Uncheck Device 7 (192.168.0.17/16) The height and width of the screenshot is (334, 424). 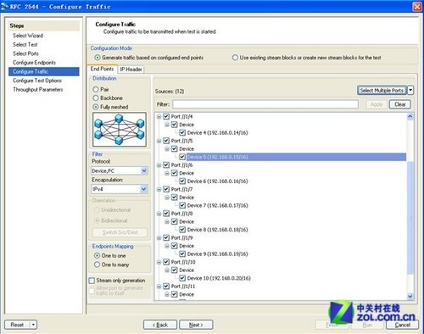182,205
